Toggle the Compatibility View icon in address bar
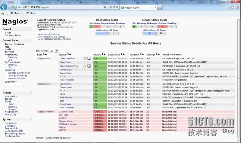 (111, 7)
